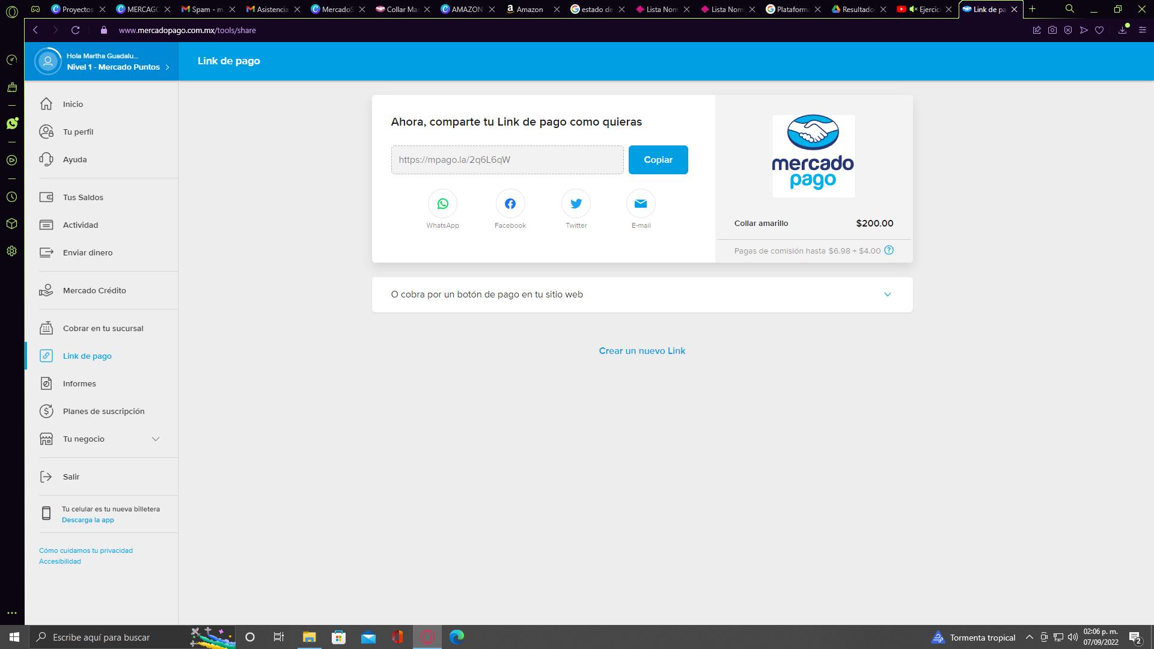Expand botón de pago en sitio web section
The image size is (1154, 649).
[887, 294]
